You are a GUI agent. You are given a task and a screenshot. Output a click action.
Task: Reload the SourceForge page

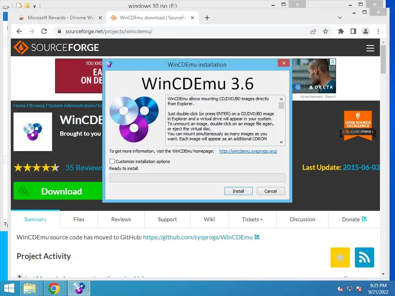[x=44, y=31]
